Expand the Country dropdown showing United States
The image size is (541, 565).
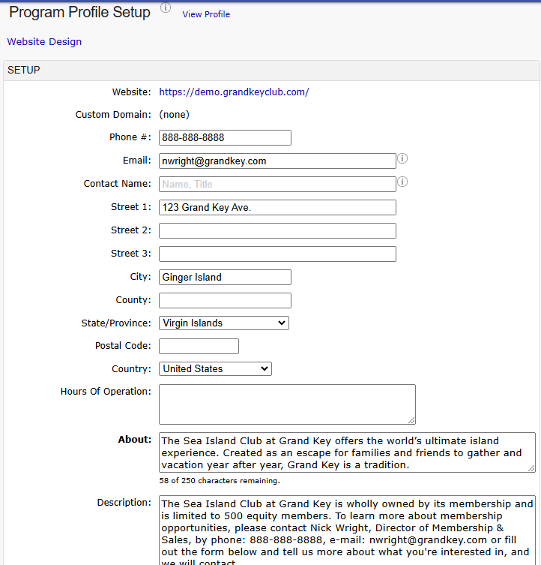click(215, 369)
